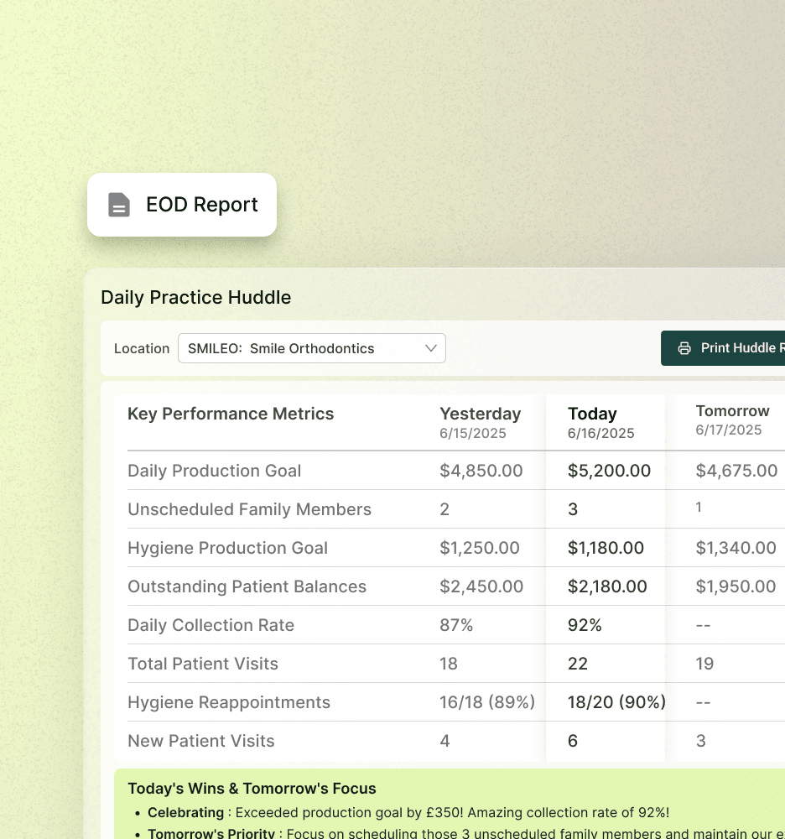
Task: Click Hygiene Production Goal row label
Action: [228, 548]
